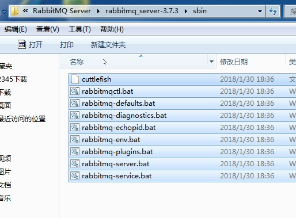Viewport: 296px width, 218px height.
Task: Click the folder icon in address bar
Action: point(14,11)
